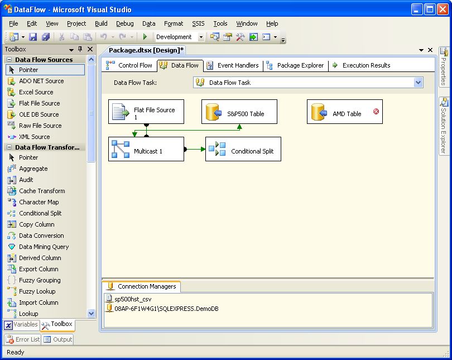Collapse the Data Flow Sources section
The image size is (452, 360).
click(9, 60)
